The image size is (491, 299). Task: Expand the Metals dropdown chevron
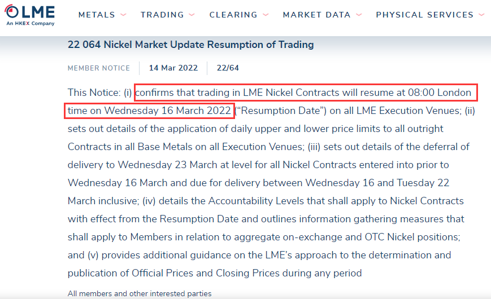click(123, 15)
